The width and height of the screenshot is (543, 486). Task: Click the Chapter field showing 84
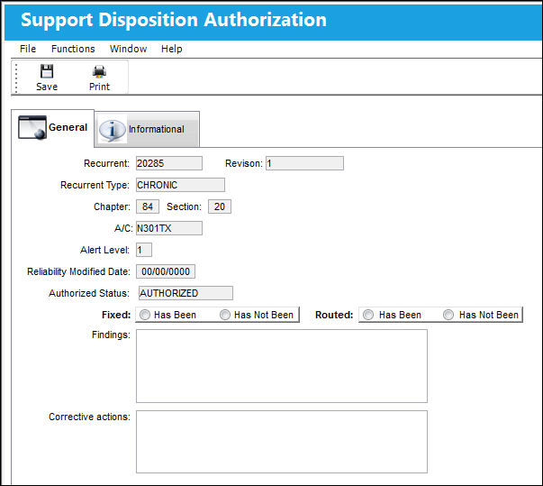(x=148, y=206)
